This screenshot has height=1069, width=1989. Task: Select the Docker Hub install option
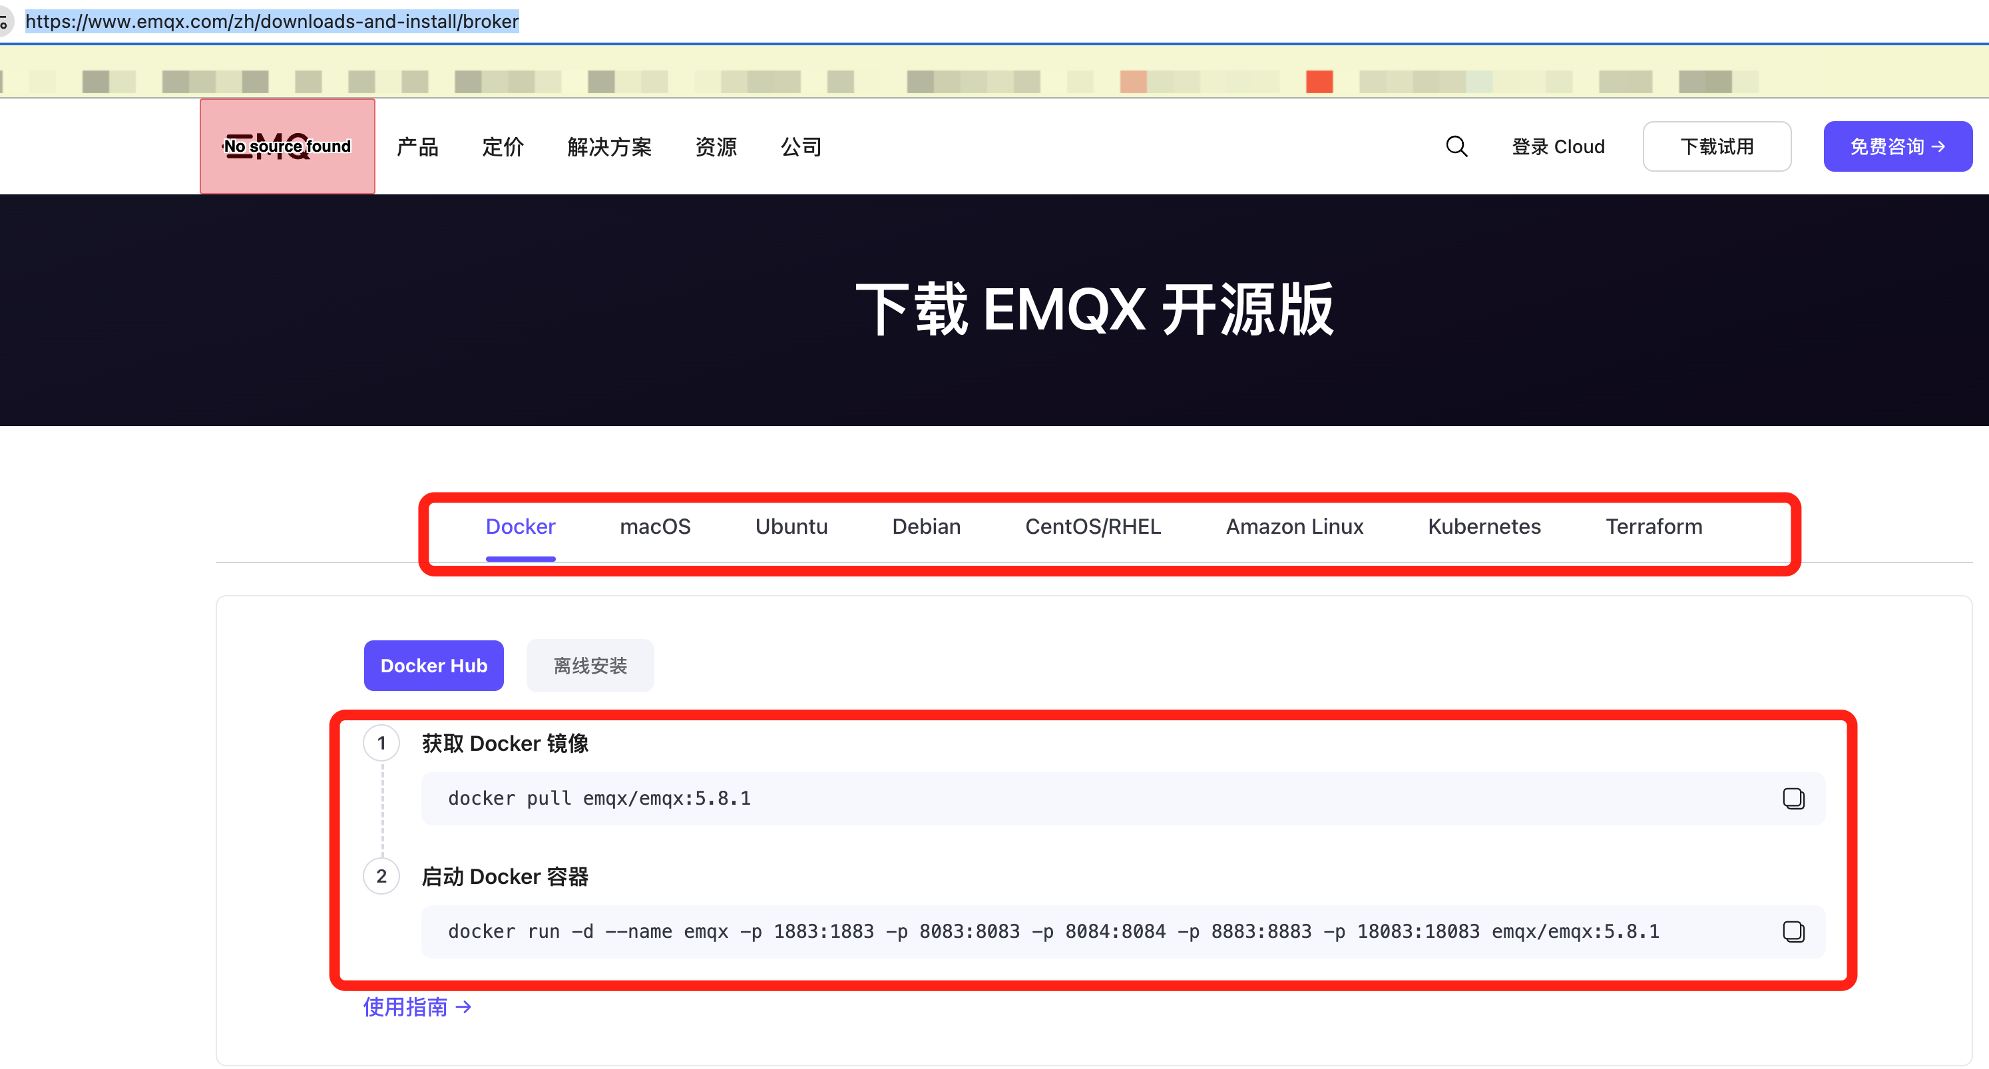tap(433, 666)
